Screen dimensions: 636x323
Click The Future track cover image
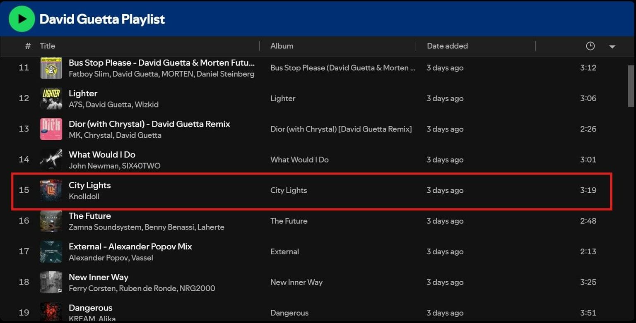[x=51, y=221]
